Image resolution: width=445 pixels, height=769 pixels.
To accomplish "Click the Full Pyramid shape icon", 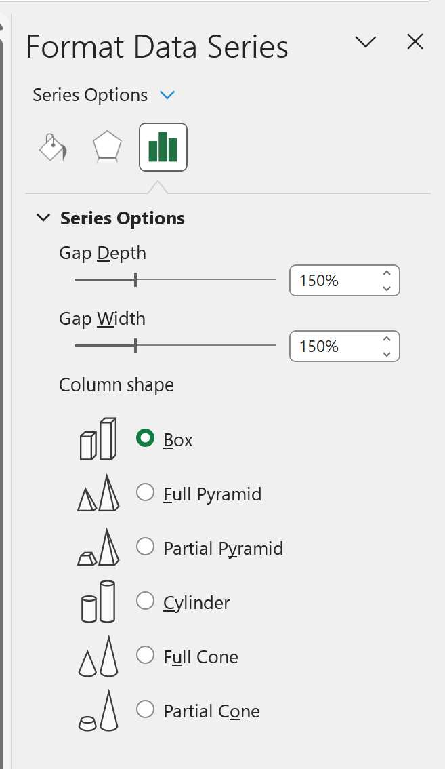I will pyautogui.click(x=98, y=492).
